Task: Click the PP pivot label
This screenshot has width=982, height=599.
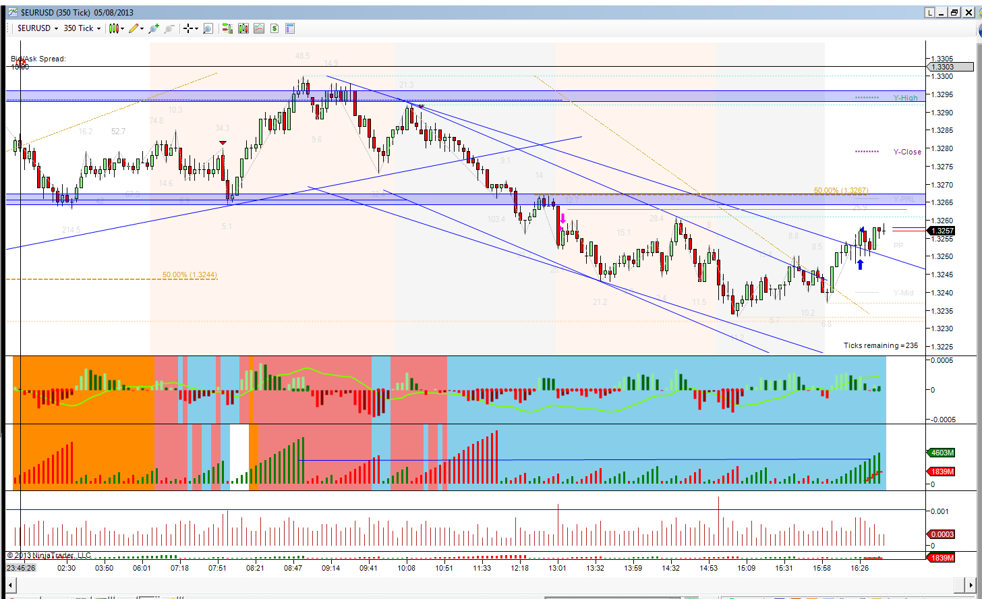Action: (898, 246)
